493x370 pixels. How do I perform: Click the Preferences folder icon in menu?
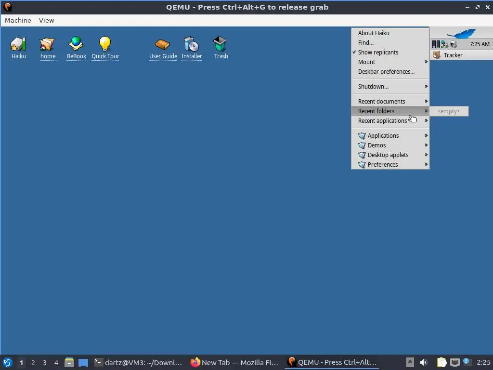(x=362, y=165)
